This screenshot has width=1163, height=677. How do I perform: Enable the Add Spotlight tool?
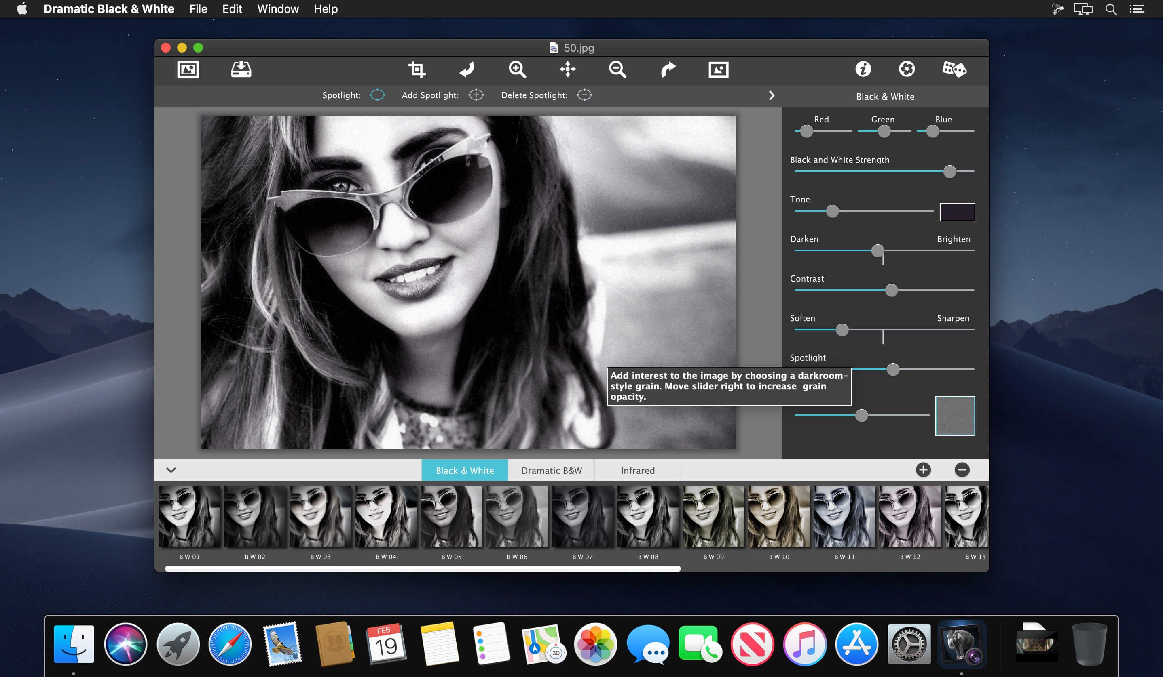[x=476, y=95]
